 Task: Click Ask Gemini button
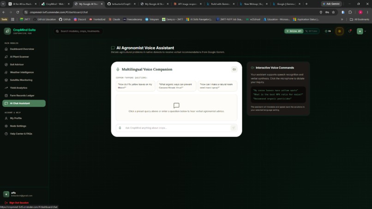331,4
